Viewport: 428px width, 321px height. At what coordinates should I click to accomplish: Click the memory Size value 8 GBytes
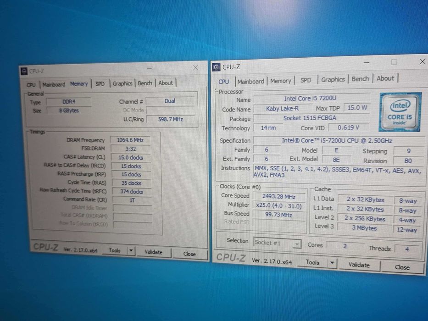[69, 111]
